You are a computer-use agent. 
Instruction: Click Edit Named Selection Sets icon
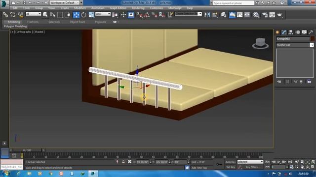[170, 15]
